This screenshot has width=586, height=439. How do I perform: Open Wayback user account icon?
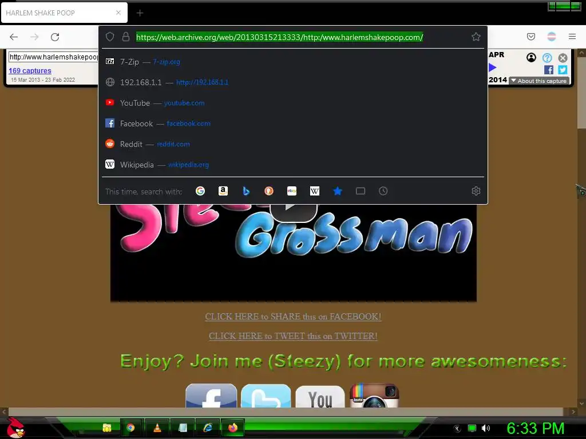pyautogui.click(x=531, y=58)
